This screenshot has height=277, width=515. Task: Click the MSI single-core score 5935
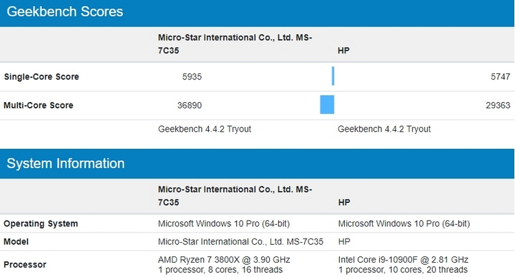coord(192,77)
